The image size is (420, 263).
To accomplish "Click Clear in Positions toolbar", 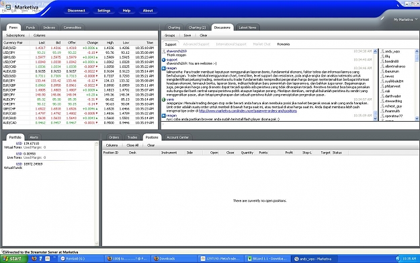I will (151, 145).
